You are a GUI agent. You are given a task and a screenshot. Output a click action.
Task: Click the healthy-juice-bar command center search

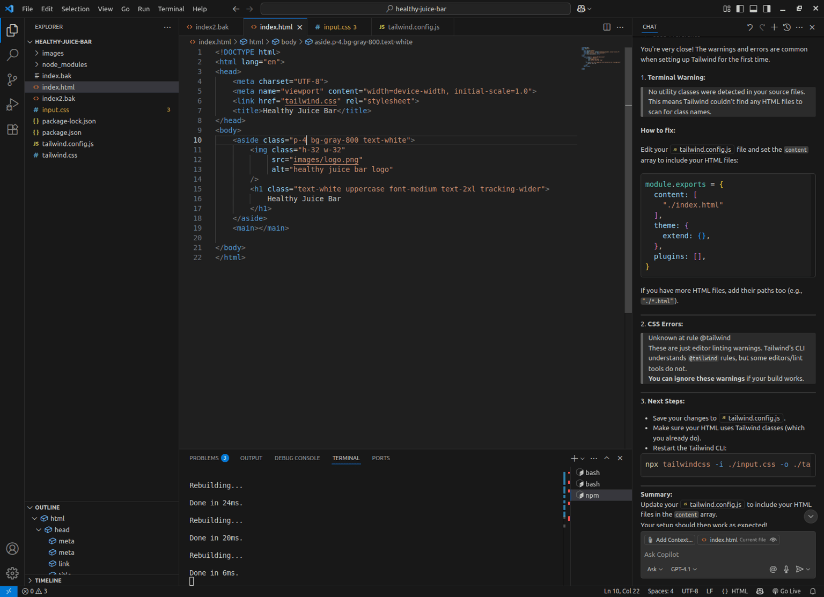tap(415, 9)
